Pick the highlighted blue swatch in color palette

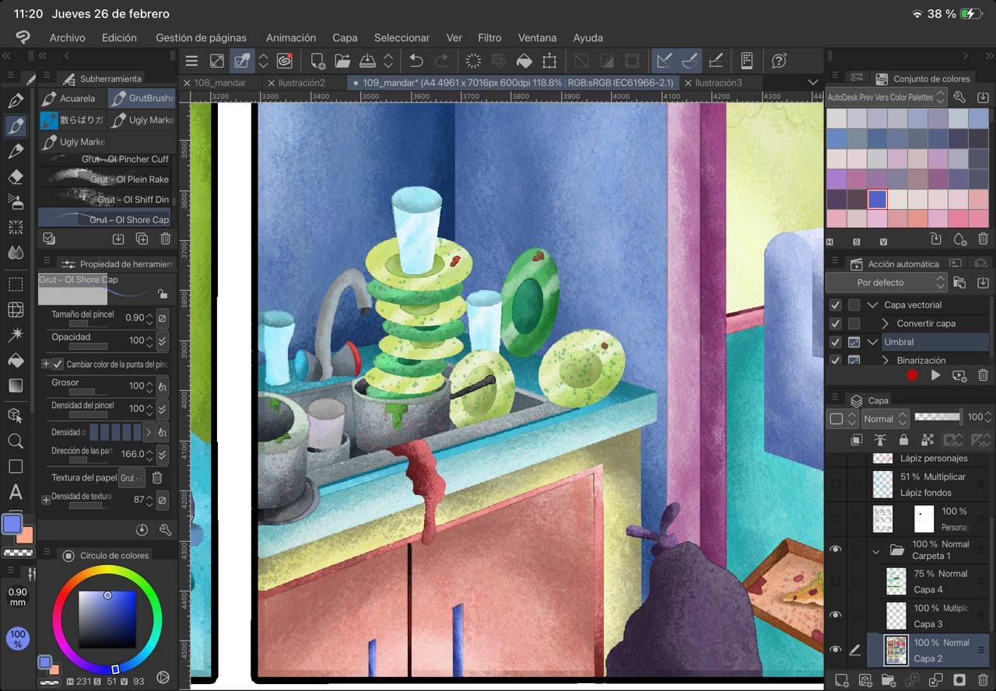[x=877, y=199]
